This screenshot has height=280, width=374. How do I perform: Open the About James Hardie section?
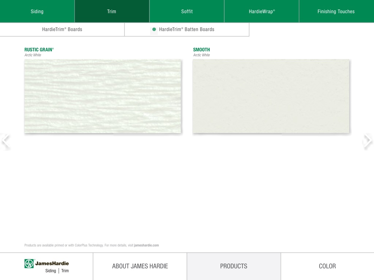(140, 266)
